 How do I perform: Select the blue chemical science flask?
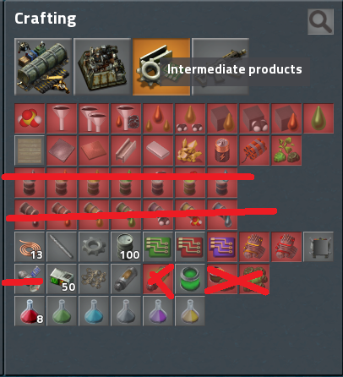pyautogui.click(x=94, y=311)
